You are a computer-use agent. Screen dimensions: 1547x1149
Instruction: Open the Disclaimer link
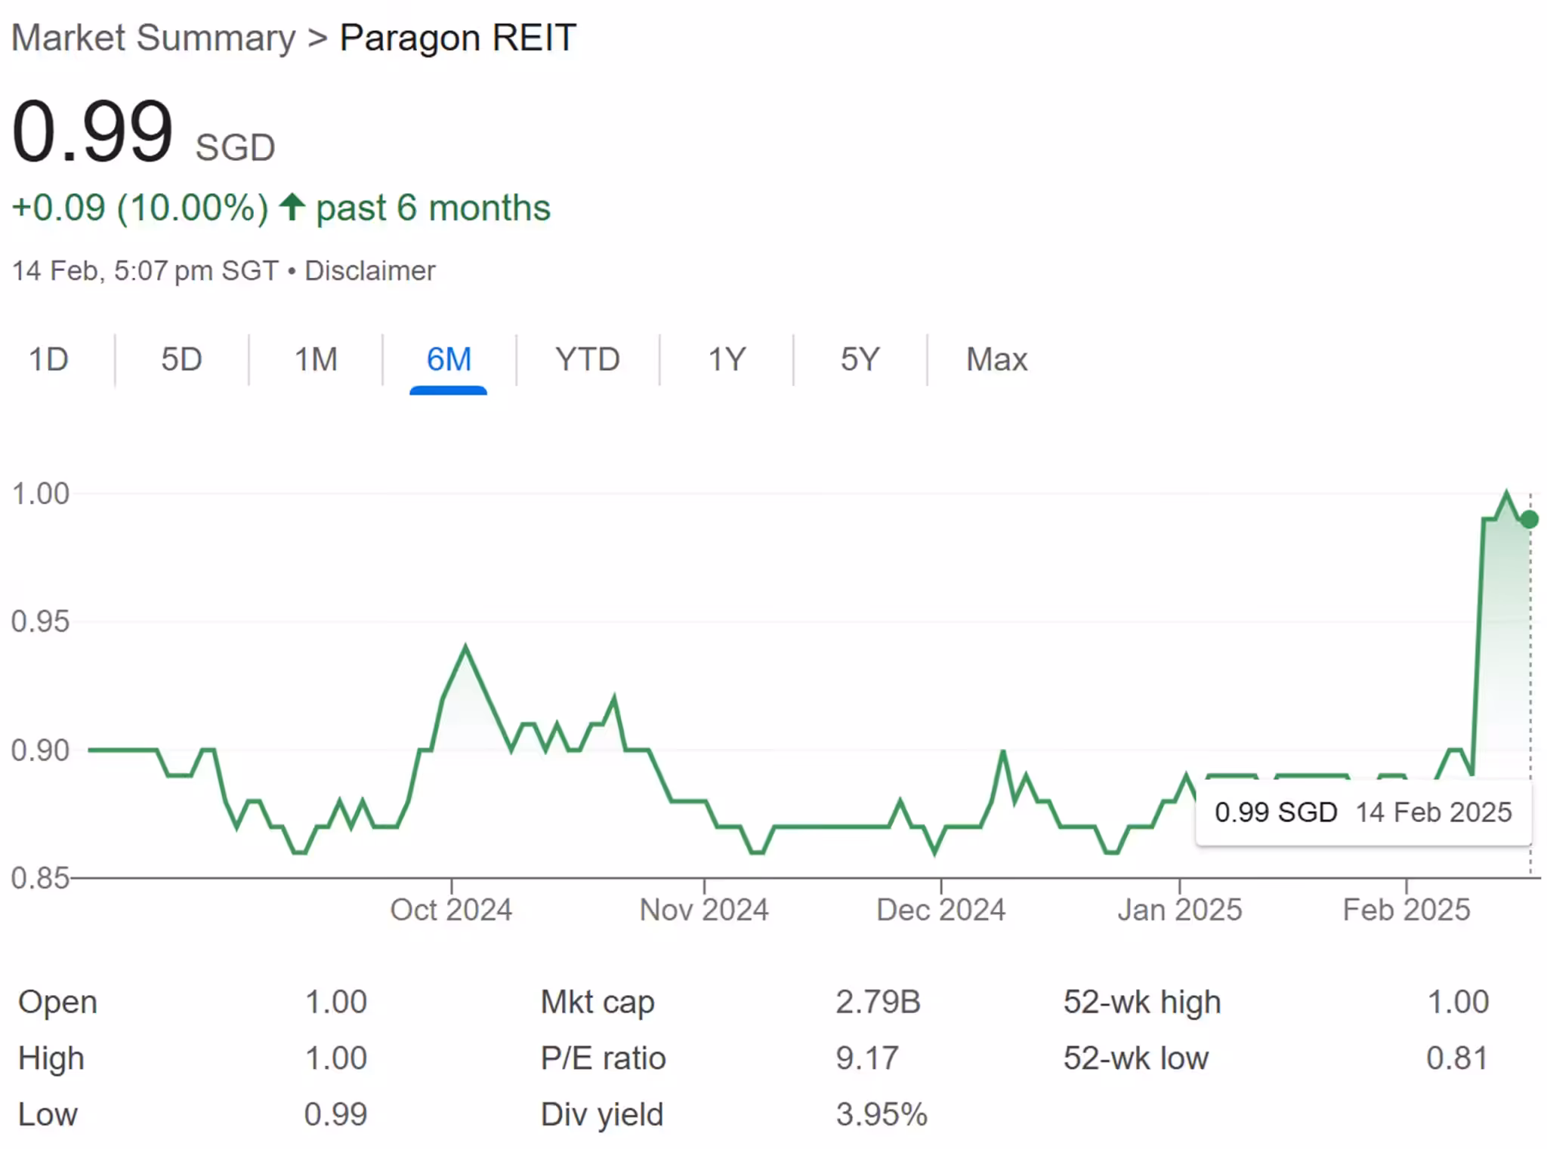[x=369, y=271]
